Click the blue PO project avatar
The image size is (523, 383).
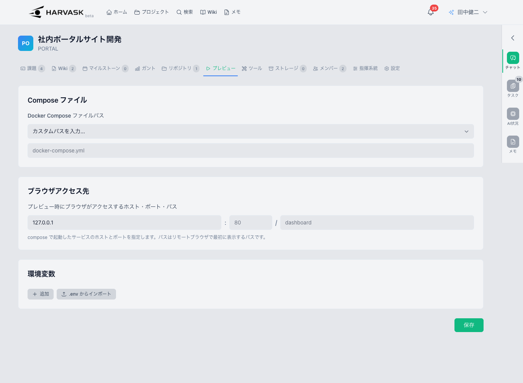point(26,43)
